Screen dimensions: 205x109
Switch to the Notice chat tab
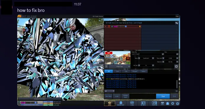tap(143, 71)
